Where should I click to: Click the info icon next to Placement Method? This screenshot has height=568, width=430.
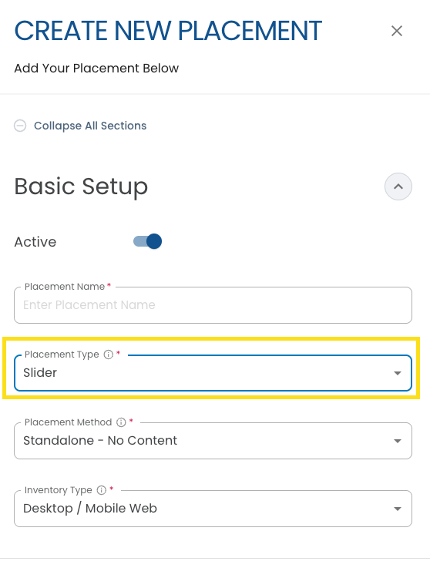[x=121, y=422]
